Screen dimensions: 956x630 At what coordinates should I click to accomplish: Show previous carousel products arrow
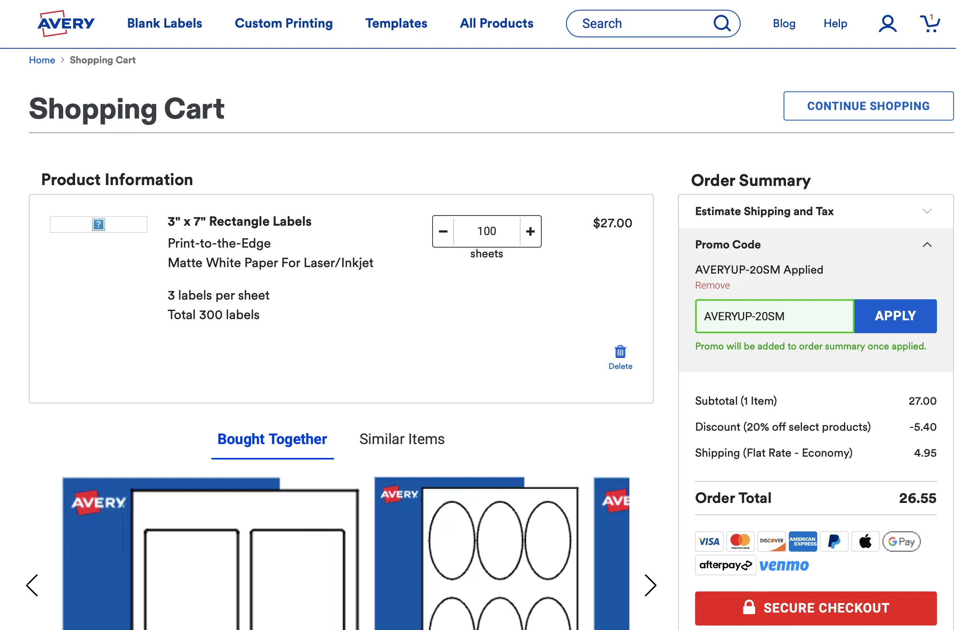pyautogui.click(x=32, y=585)
